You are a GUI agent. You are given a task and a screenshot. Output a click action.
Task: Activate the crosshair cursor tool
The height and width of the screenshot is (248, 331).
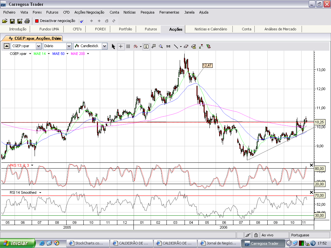(x=121, y=46)
